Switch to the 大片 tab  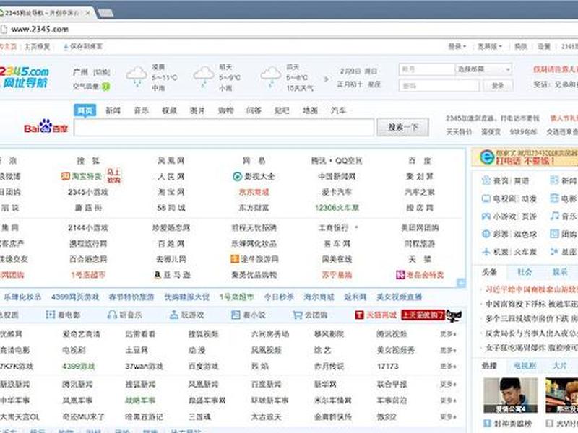(x=559, y=366)
